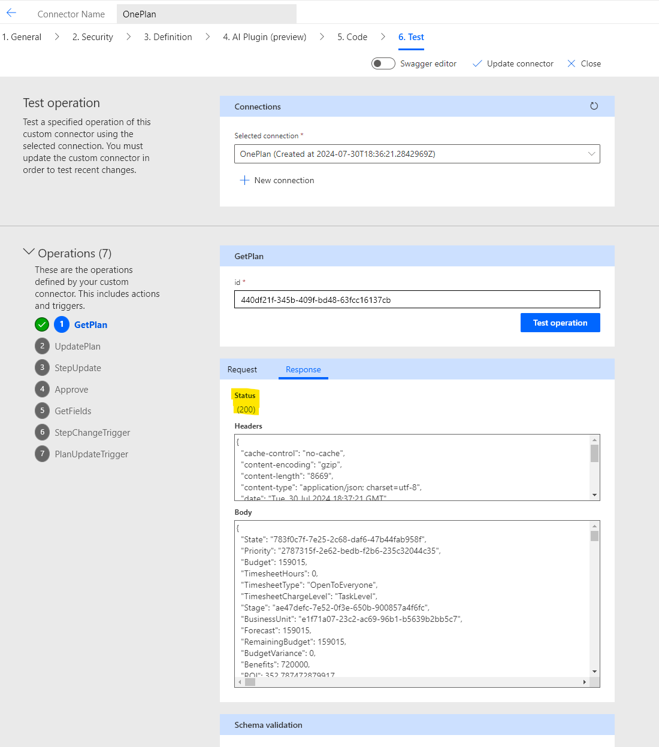Viewport: 659px width, 747px height.
Task: Click the Headers box scroll down arrow
Action: click(594, 495)
